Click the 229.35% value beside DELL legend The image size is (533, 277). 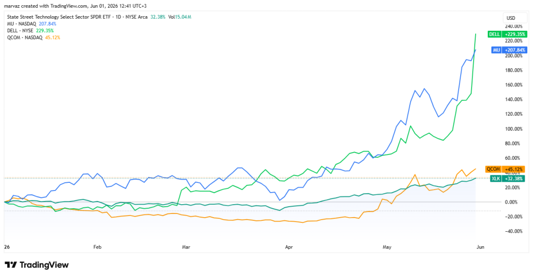point(45,31)
